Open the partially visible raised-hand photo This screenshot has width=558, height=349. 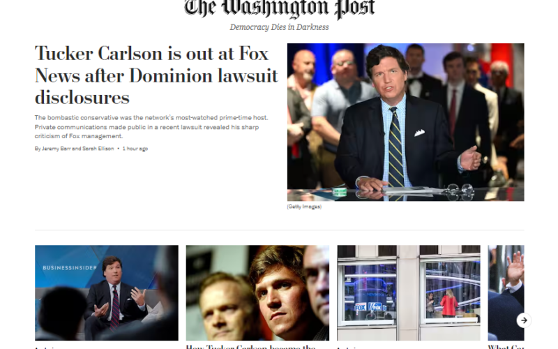[506, 292]
